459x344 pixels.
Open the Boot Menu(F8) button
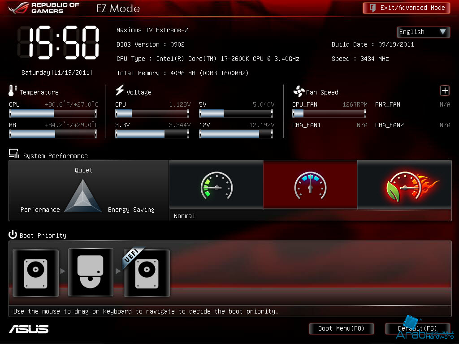pyautogui.click(x=341, y=328)
